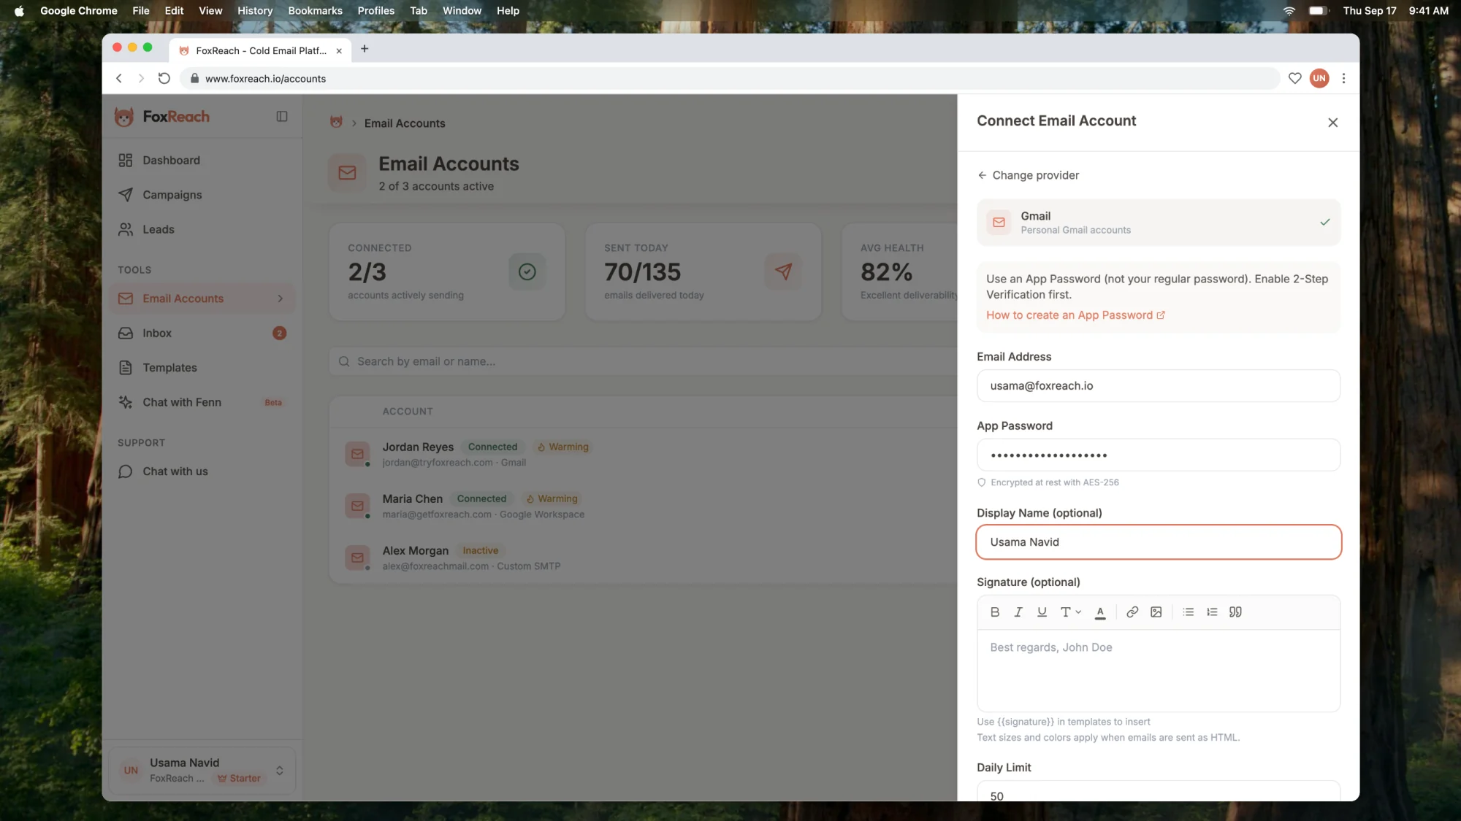Open Profiles menu in menu bar
This screenshot has height=821, width=1461.
click(375, 10)
